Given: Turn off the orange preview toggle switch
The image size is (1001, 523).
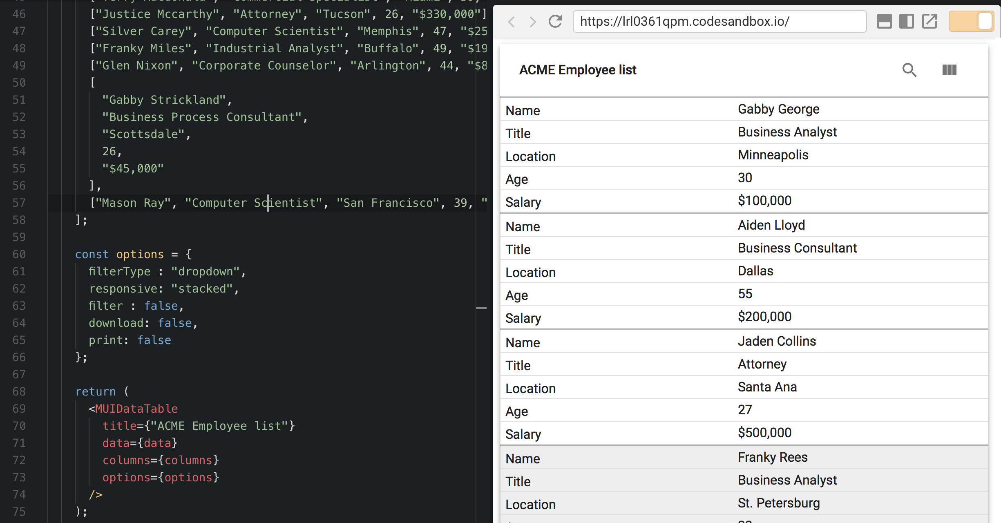Looking at the screenshot, I should point(971,21).
